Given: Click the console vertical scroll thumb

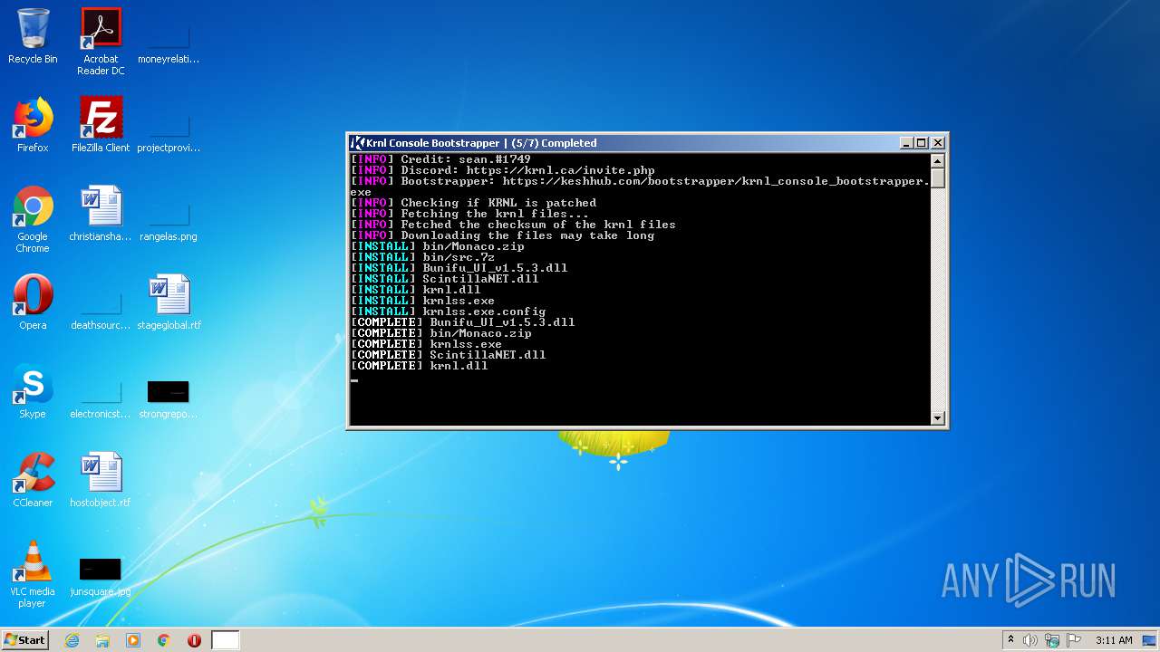Looking at the screenshot, I should pos(938,178).
